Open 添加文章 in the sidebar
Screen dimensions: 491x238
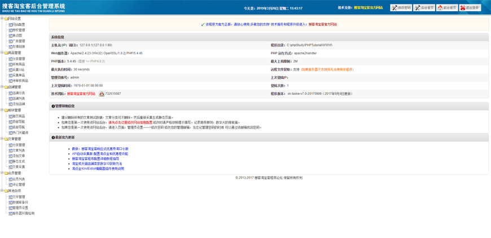pos(19,156)
